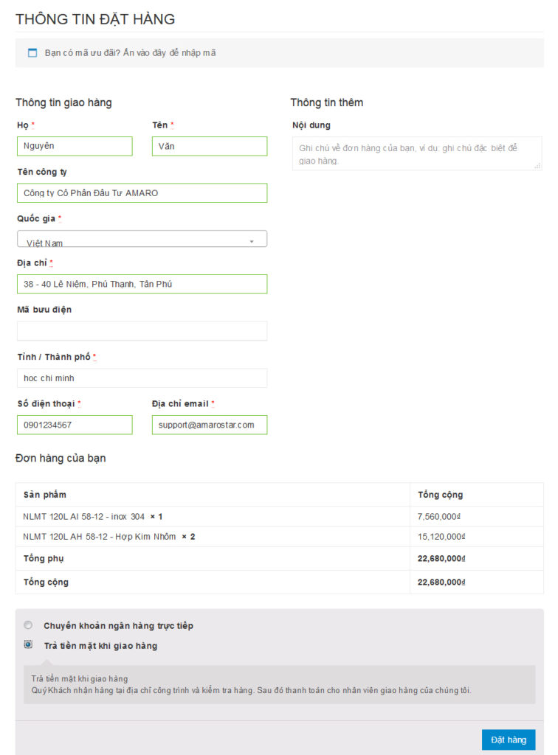The width and height of the screenshot is (558, 755).
Task: Click the Nội dung order notes textarea
Action: point(417,153)
